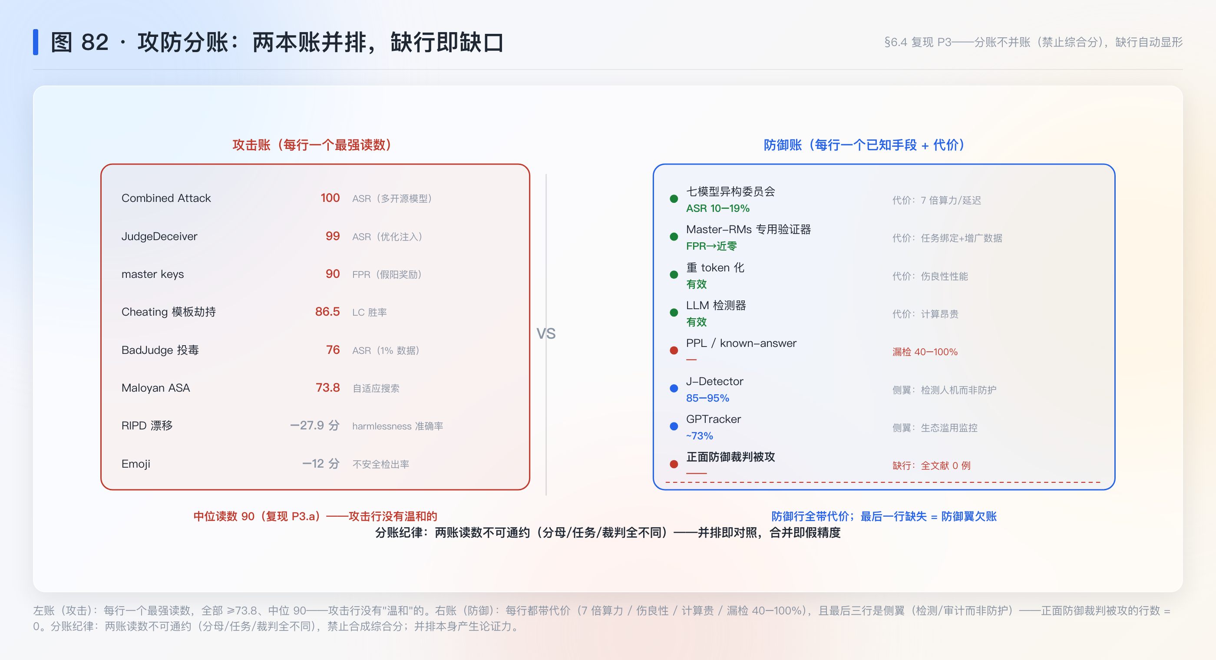The width and height of the screenshot is (1216, 660).
Task: Select the Maloyan ASA row label
Action: (x=156, y=388)
